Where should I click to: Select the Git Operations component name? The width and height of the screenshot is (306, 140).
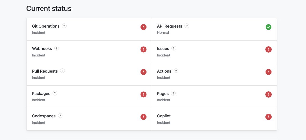click(46, 26)
